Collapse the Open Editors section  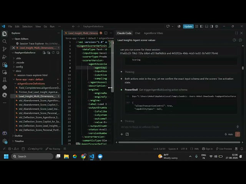(x=13, y=39)
